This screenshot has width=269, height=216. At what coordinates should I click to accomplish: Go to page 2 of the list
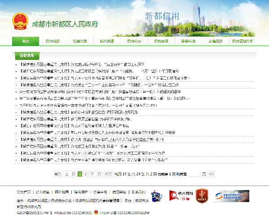click(x=86, y=174)
